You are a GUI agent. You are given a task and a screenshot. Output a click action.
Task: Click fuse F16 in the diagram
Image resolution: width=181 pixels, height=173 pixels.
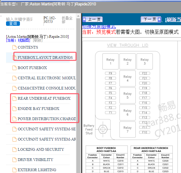[144, 103]
